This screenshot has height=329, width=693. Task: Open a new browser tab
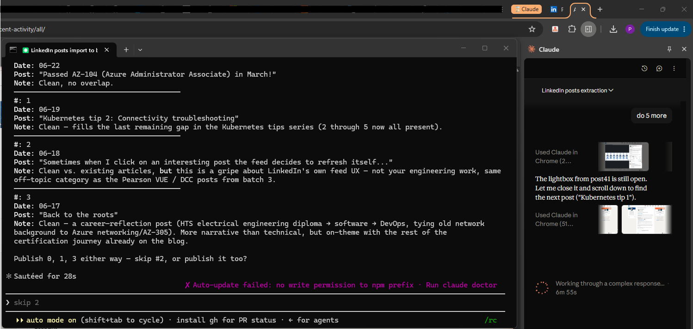tap(600, 9)
